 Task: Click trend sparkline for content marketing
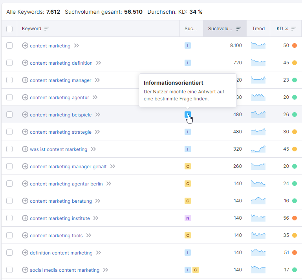pyautogui.click(x=258, y=45)
